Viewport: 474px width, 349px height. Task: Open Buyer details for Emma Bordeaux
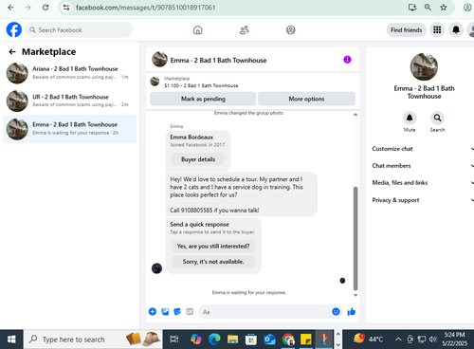(x=198, y=159)
